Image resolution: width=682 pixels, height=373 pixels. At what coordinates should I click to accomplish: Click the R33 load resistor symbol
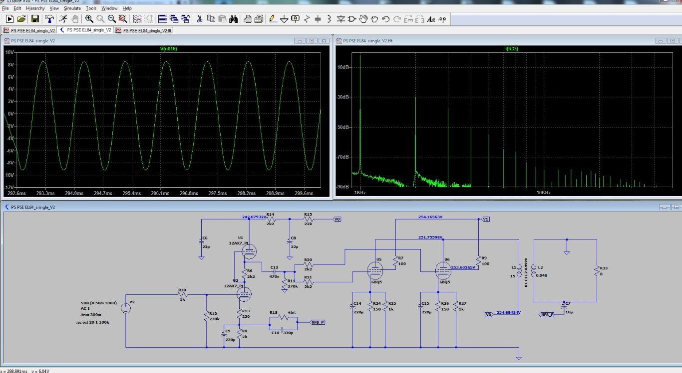597,271
